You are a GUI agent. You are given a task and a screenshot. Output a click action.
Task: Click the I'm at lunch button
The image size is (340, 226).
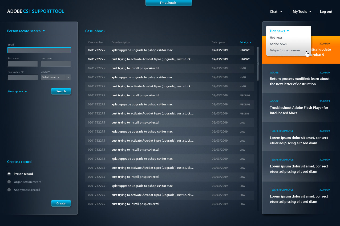pos(168,3)
